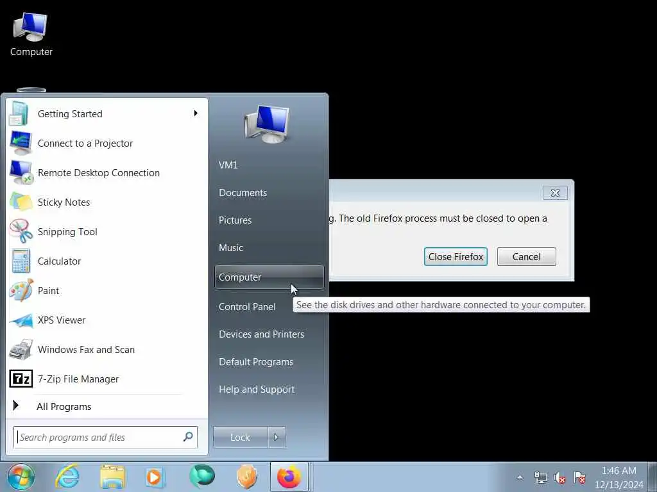
Task: Click the Close Firefox button
Action: coord(456,256)
